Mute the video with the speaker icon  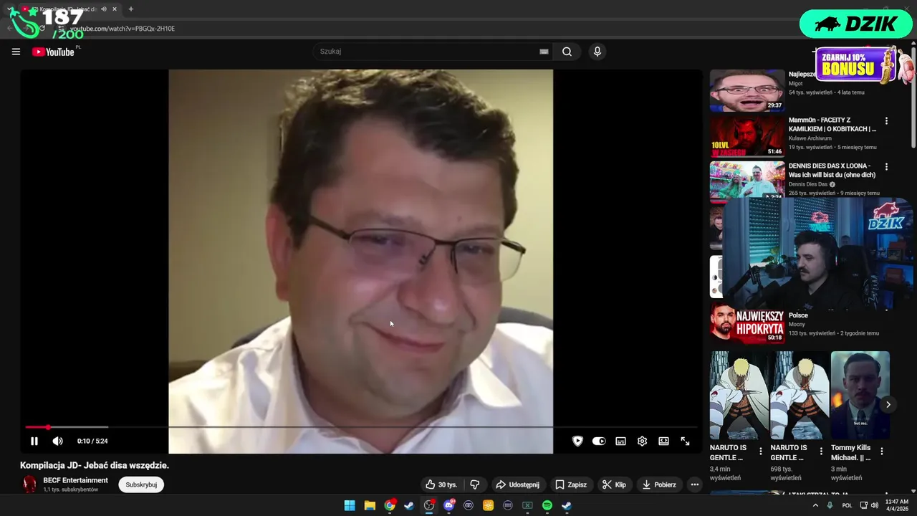[x=58, y=441]
